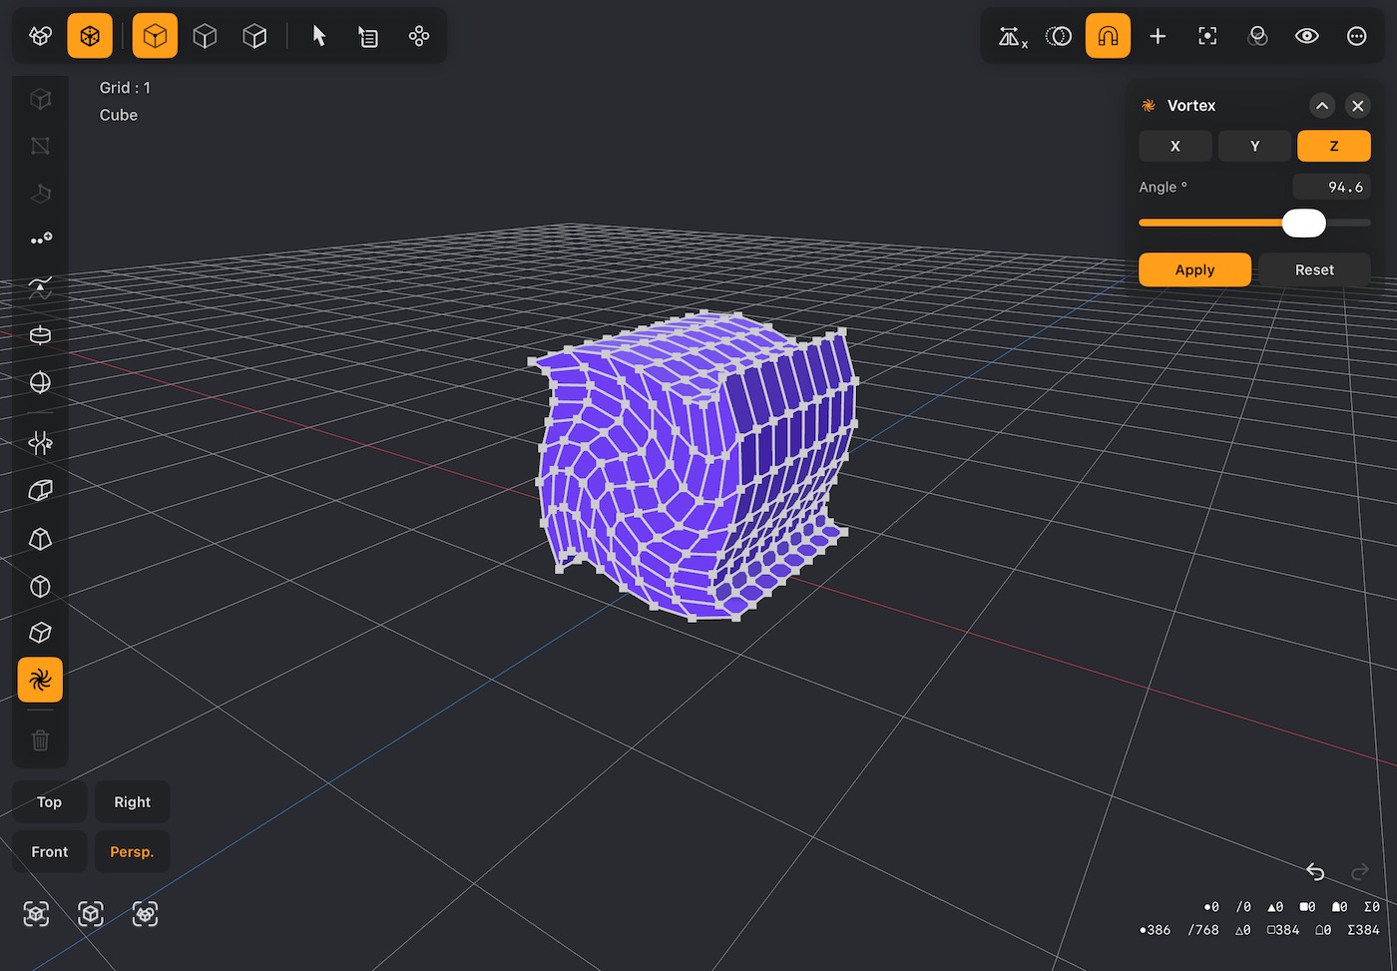Screen dimensions: 1397x971
Task: Open the primitive shapes library icon
Action: point(40,36)
